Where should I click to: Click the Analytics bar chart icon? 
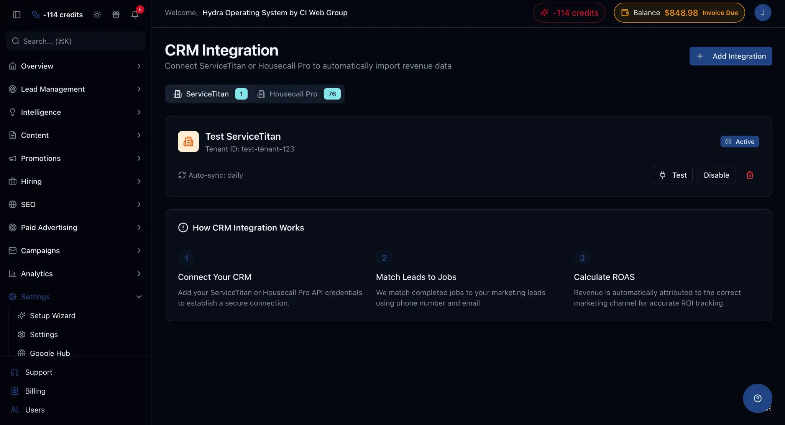point(13,273)
